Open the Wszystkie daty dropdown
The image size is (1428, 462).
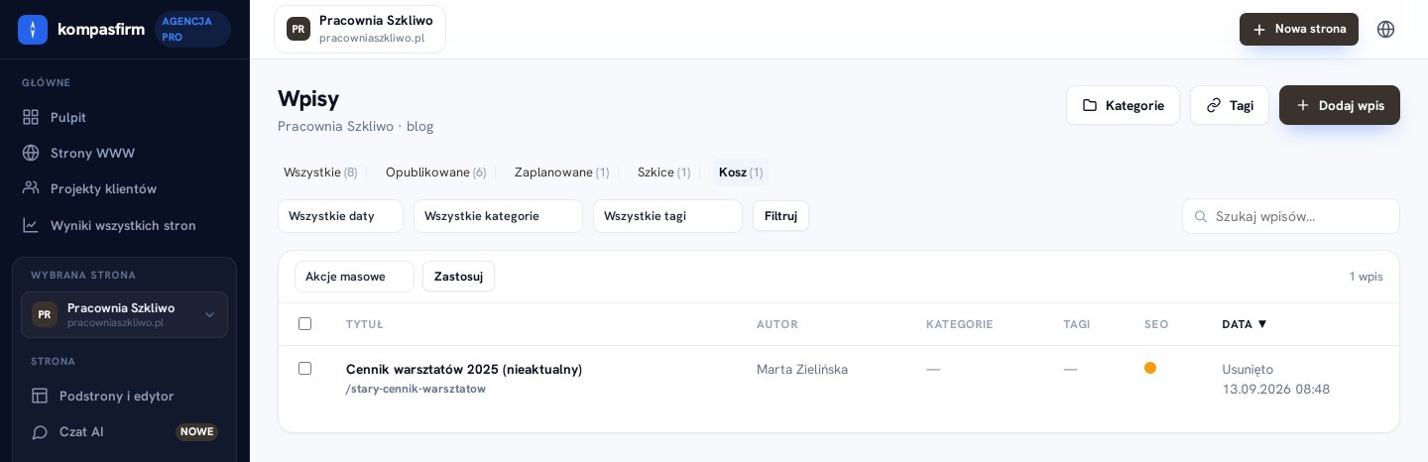pyautogui.click(x=340, y=216)
